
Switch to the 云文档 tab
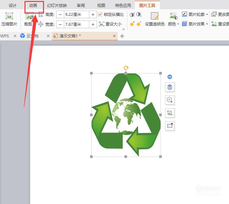(29, 36)
